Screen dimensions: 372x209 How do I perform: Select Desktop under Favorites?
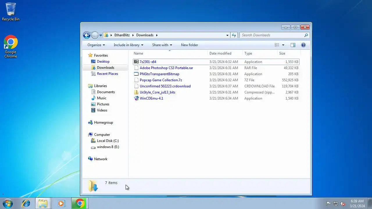(103, 62)
